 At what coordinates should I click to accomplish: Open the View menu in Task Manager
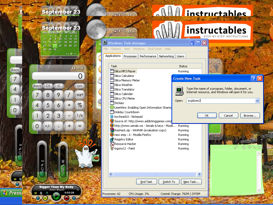click(127, 49)
